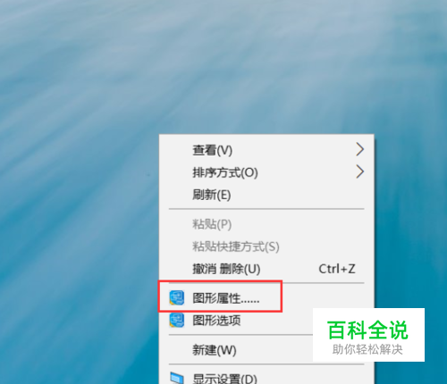
Task: Choose the greyed-out 粘贴(P) entry
Action: pos(266,224)
